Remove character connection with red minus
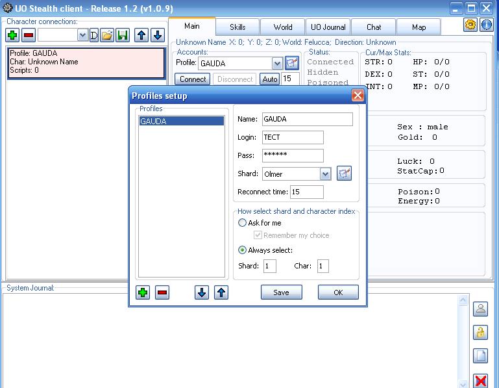This screenshot has width=499, height=388. tap(29, 35)
